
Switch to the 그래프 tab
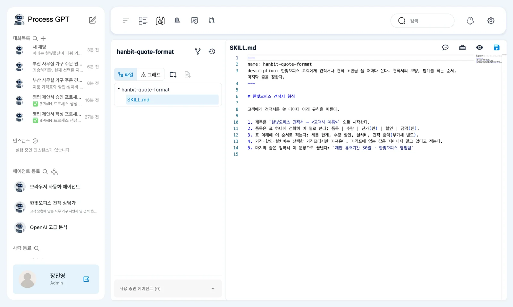[151, 75]
